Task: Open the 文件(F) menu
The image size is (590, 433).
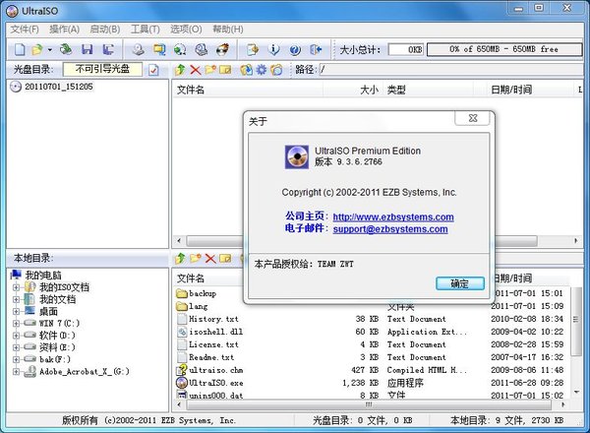Action: coord(25,29)
